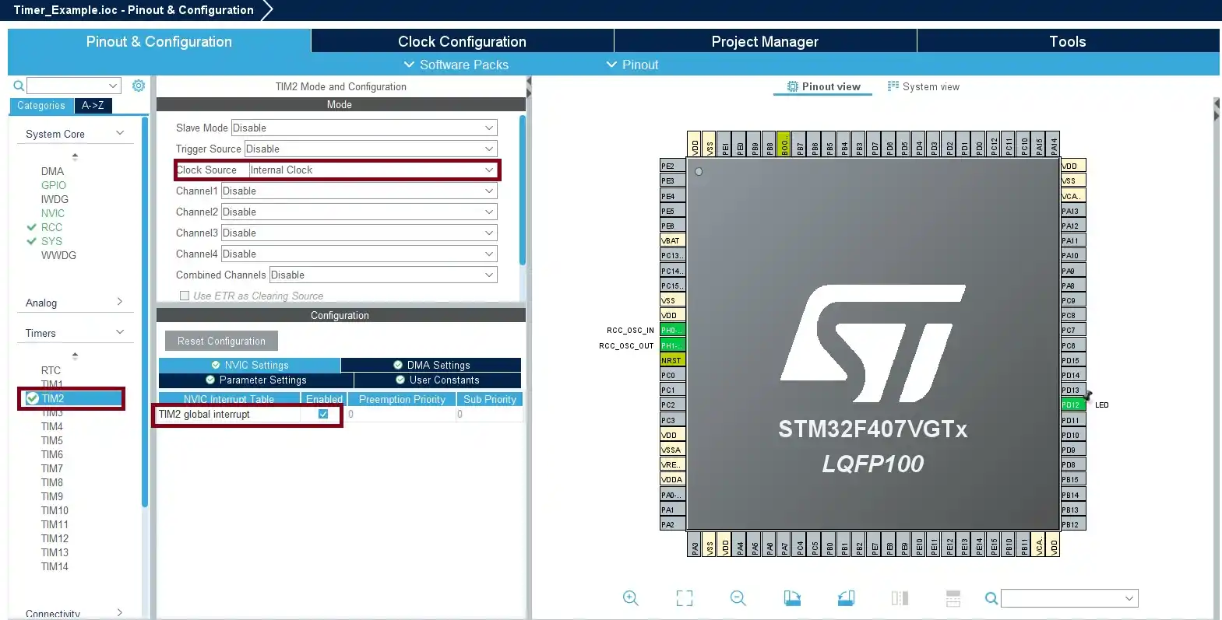Switch to Project Manager tab
This screenshot has height=620, width=1222.
[x=765, y=41]
